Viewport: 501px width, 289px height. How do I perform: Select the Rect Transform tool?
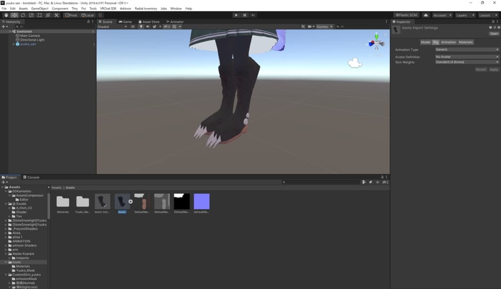click(x=40, y=15)
